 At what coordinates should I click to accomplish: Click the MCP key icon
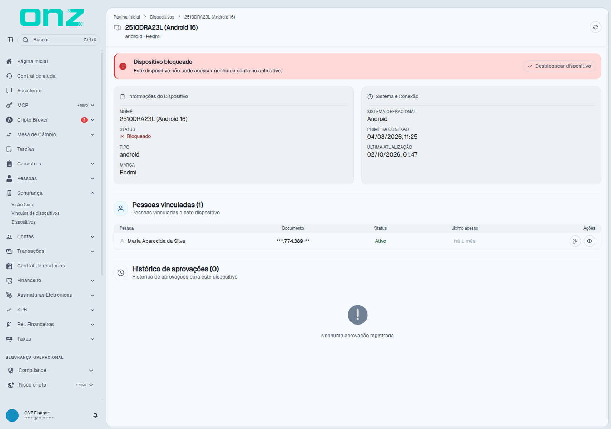(x=9, y=105)
